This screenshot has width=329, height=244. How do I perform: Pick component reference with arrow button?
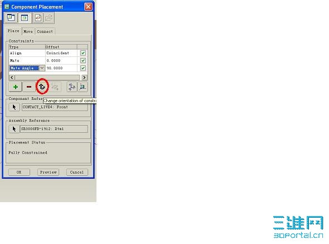click(14, 107)
